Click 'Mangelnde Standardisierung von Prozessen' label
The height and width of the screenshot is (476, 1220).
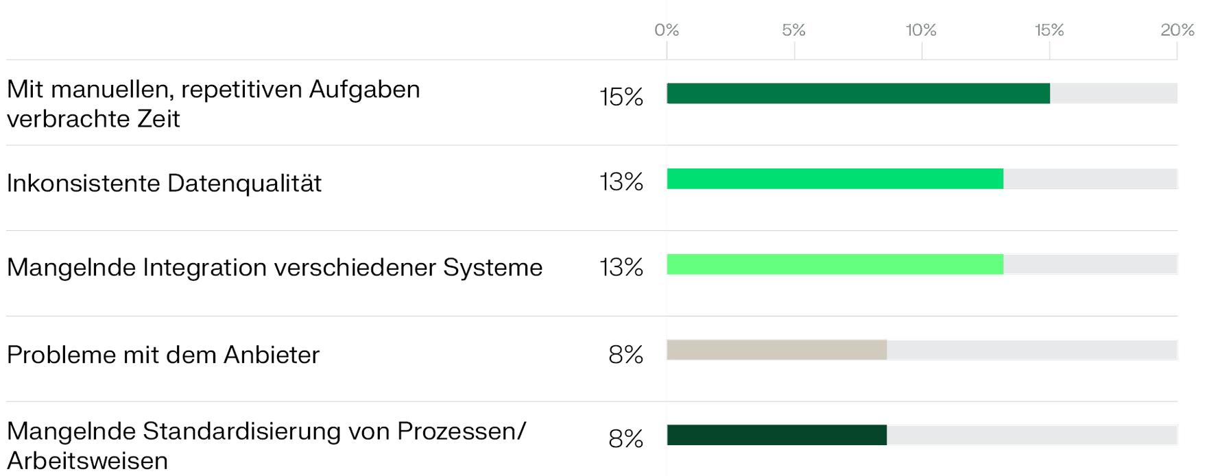[266, 431]
